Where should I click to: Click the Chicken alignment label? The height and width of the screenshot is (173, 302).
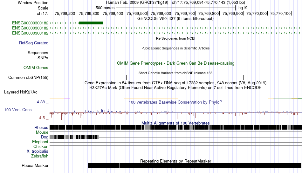(x=41, y=146)
